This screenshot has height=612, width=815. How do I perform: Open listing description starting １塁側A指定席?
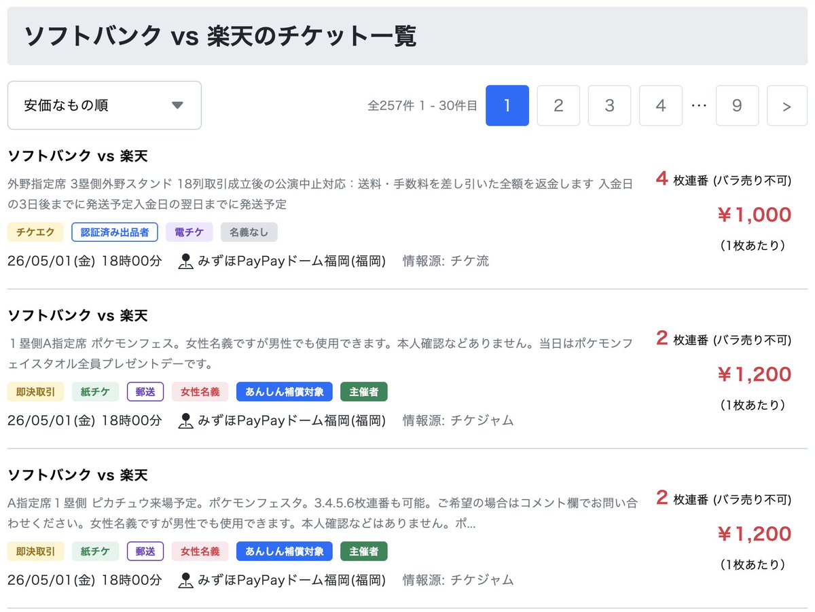[x=321, y=354]
